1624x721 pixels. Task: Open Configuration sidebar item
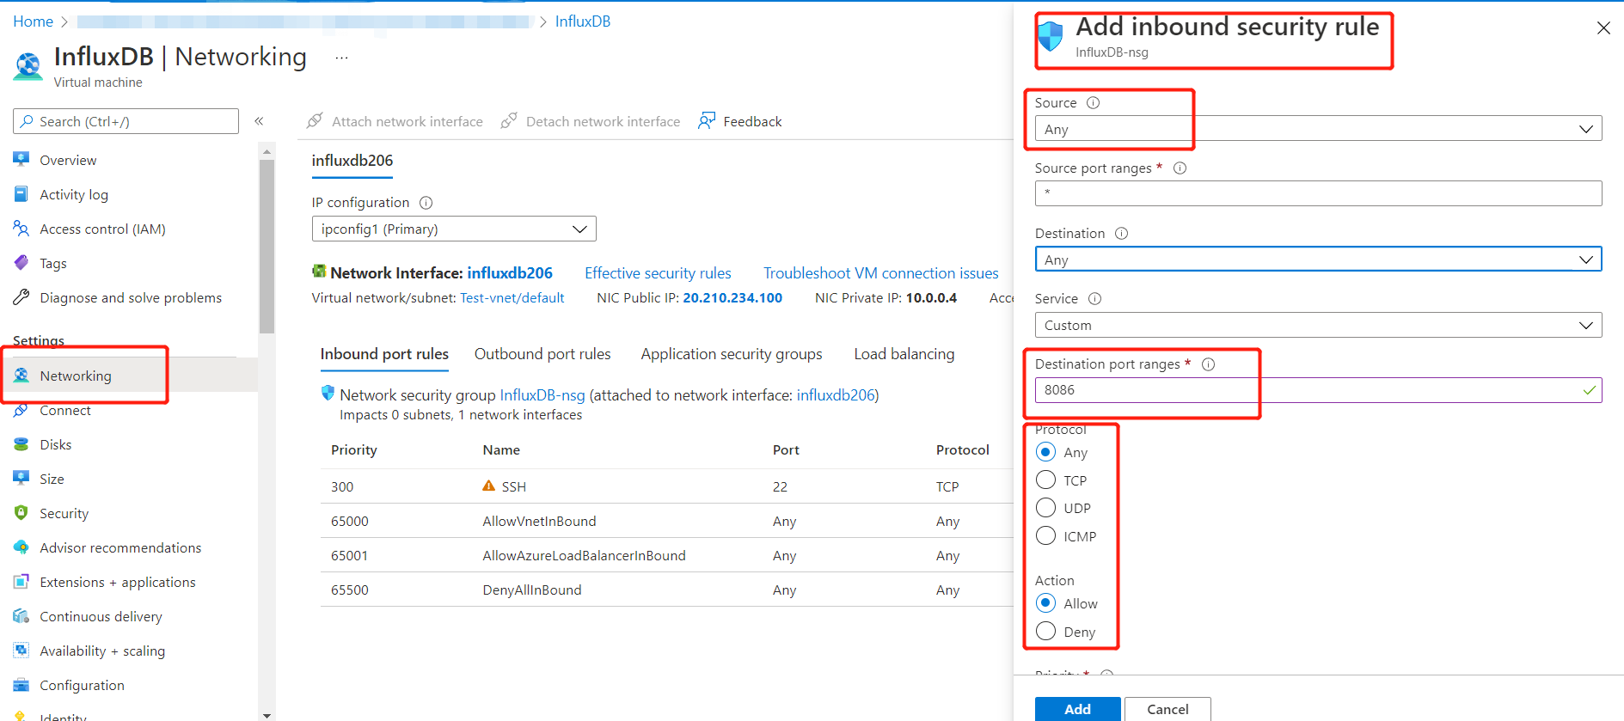(x=82, y=686)
